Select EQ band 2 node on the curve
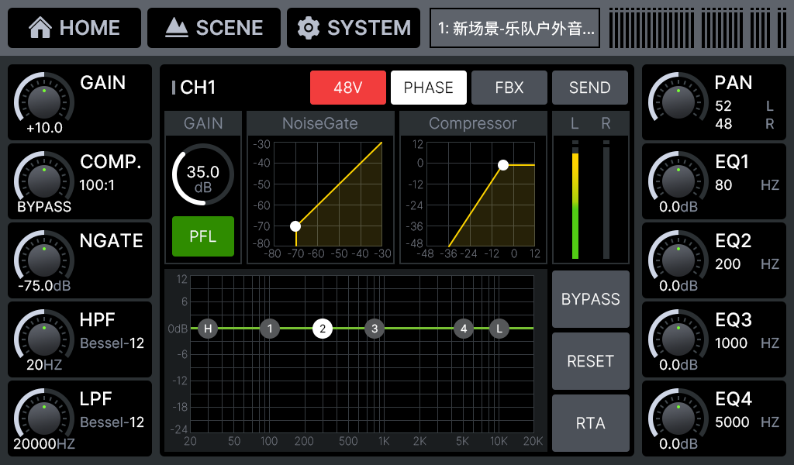This screenshot has height=465, width=794. click(x=321, y=329)
